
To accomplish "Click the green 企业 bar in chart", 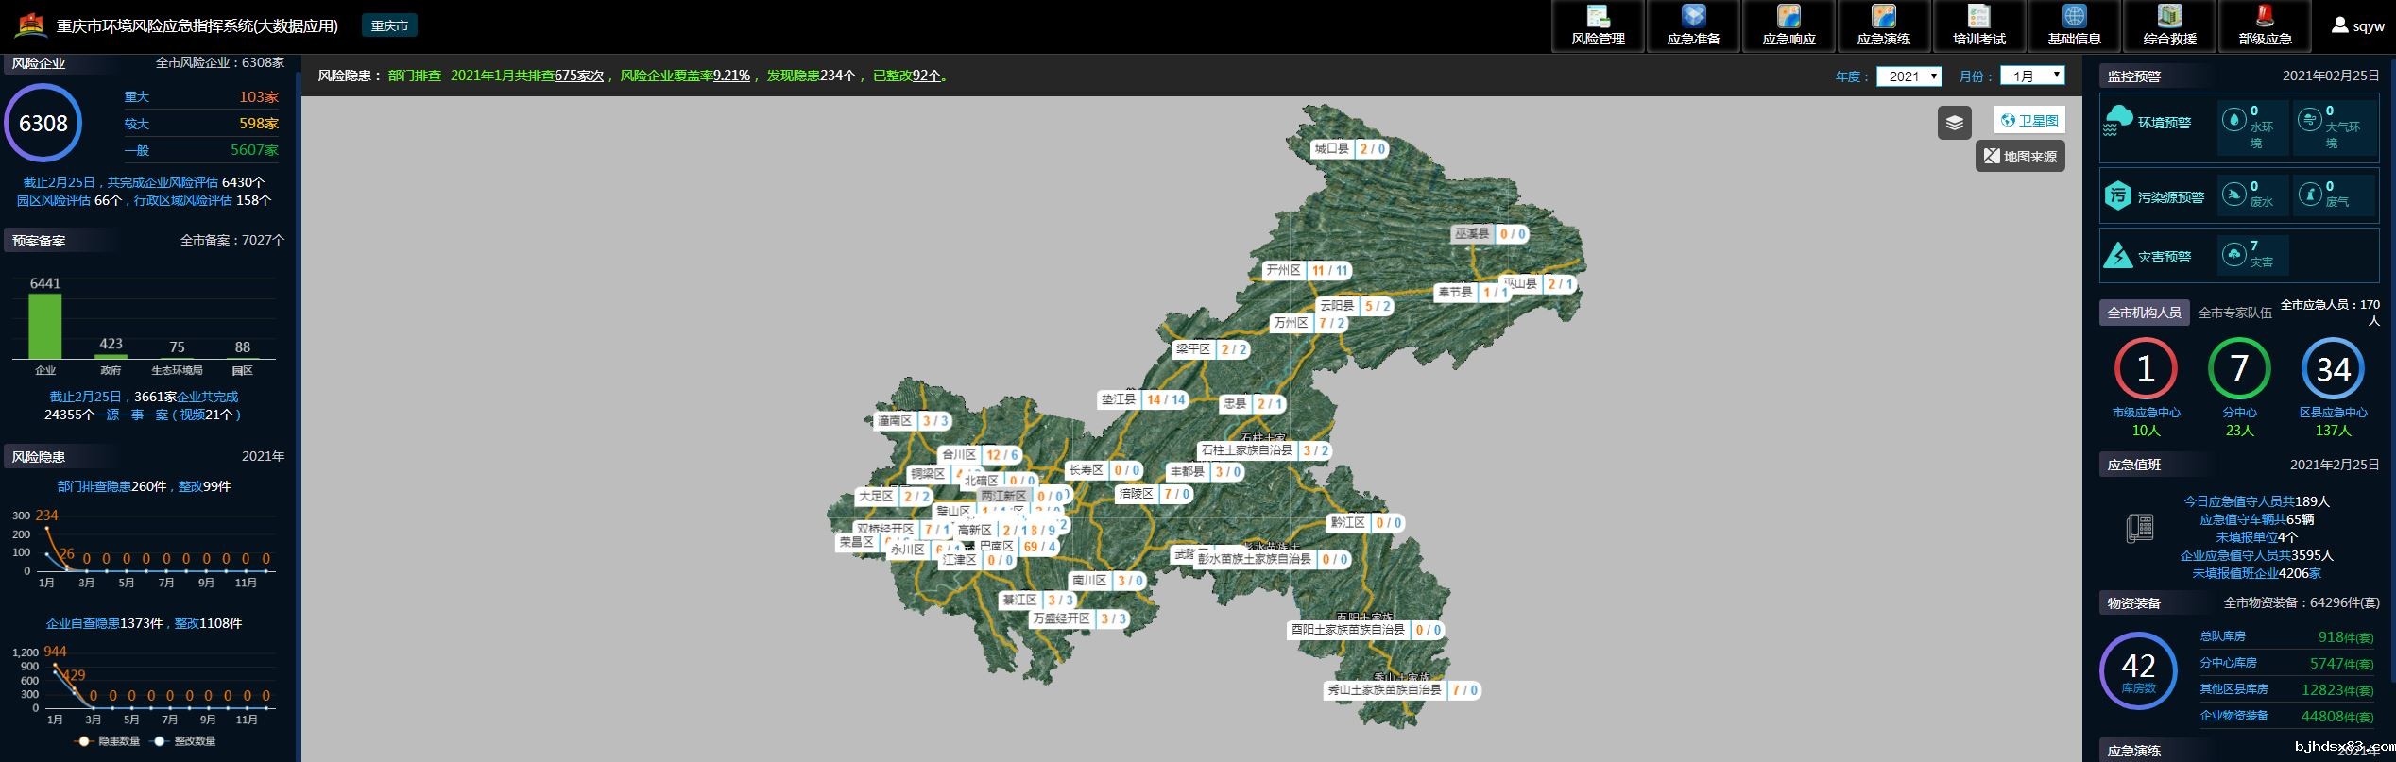I will (45, 326).
